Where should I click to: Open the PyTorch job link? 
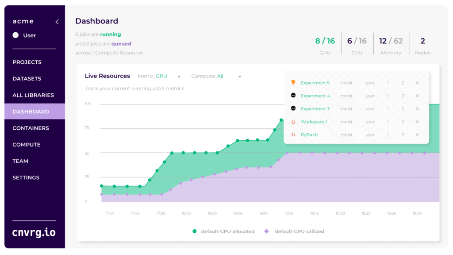(x=309, y=135)
